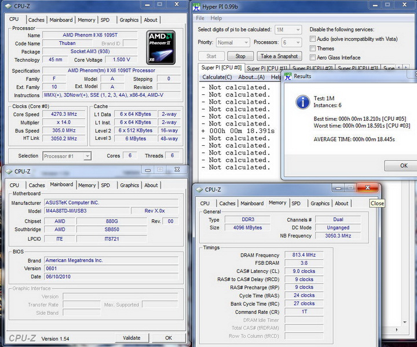The height and width of the screenshot is (347, 417).
Task: Switch to Super PI [CPU #0] tab
Action: pyautogui.click(x=221, y=68)
